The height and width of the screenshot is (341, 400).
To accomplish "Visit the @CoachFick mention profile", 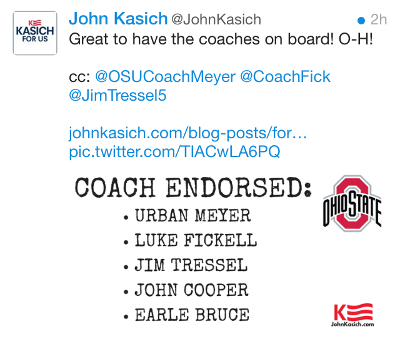I will (x=286, y=77).
